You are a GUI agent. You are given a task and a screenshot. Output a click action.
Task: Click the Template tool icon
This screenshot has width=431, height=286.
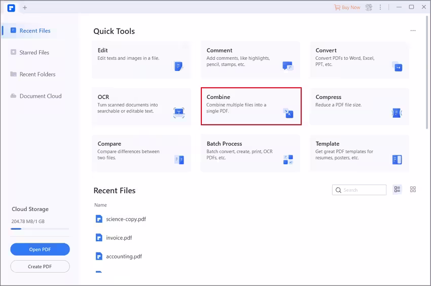(x=397, y=160)
